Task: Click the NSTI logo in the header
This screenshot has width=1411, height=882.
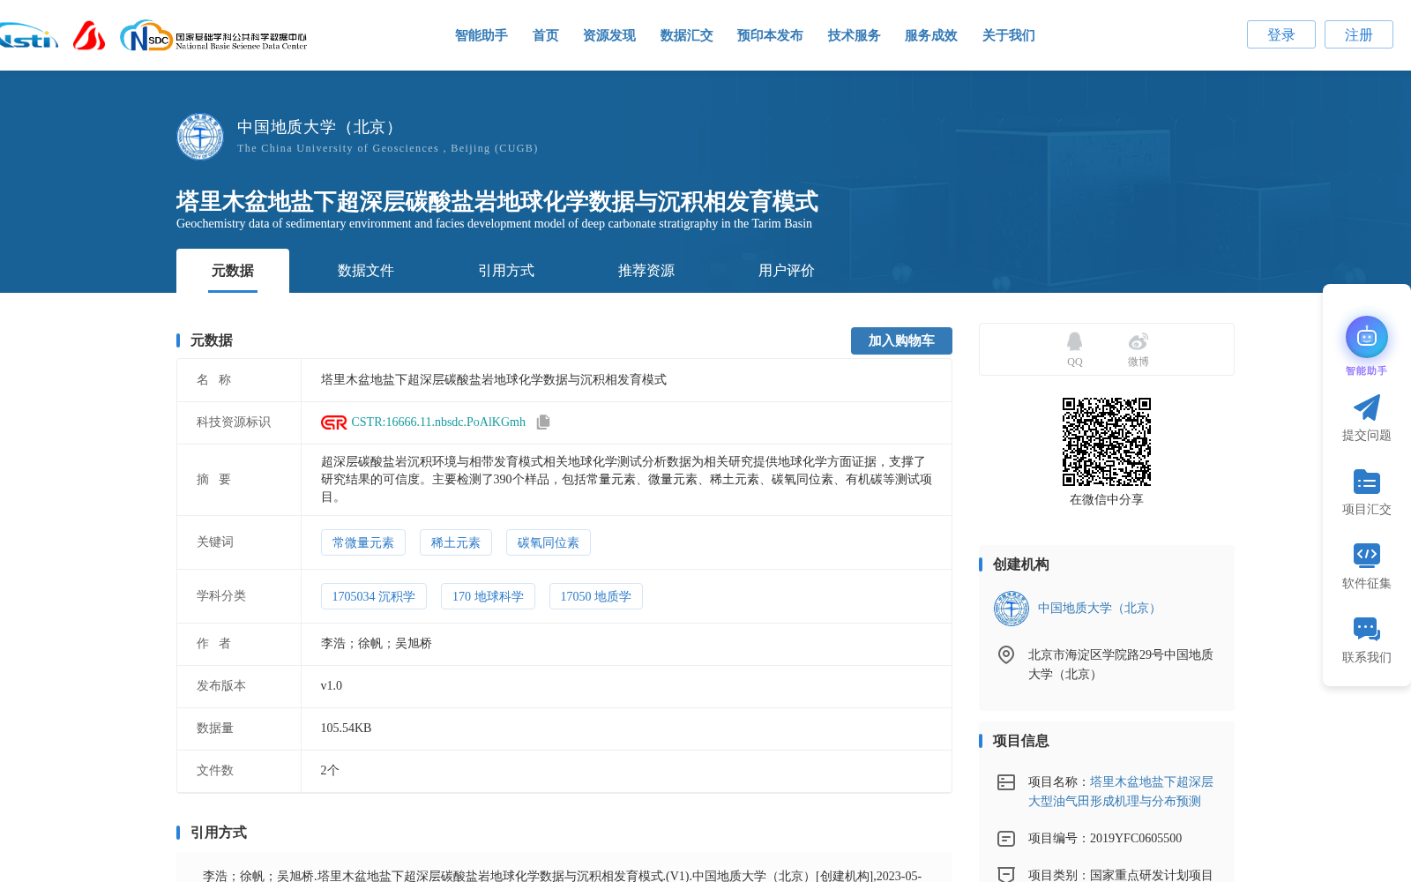Action: pos(28,36)
